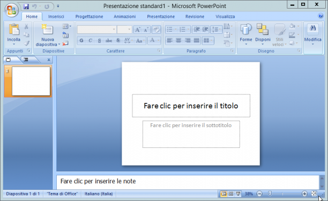Open the Animazioni ribbon tab
This screenshot has height=201, width=328.
(x=125, y=17)
